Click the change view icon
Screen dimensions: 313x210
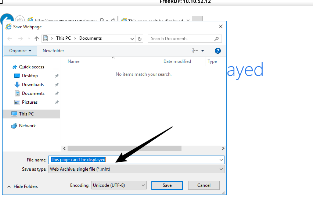coord(195,51)
